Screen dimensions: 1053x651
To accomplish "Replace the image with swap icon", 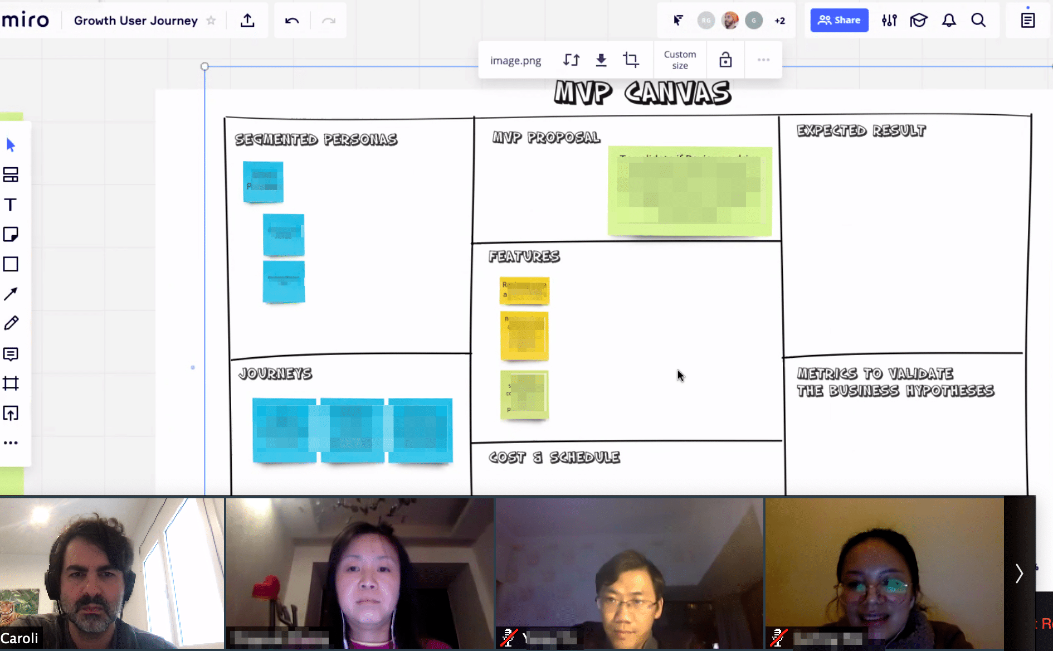I will (571, 60).
